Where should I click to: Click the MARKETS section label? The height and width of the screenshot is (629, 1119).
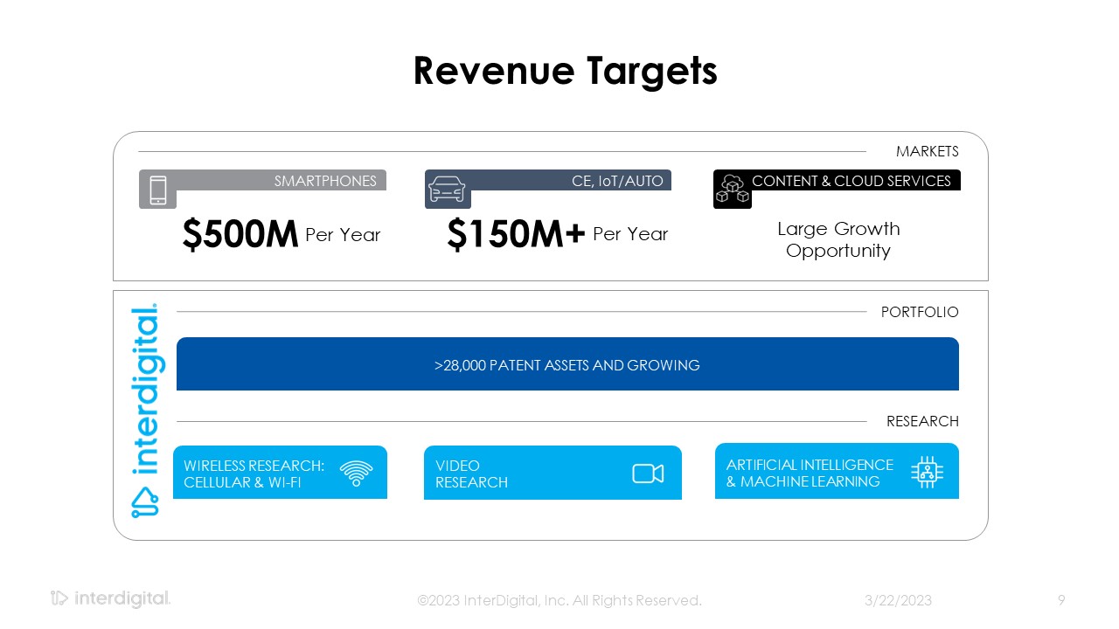point(928,151)
